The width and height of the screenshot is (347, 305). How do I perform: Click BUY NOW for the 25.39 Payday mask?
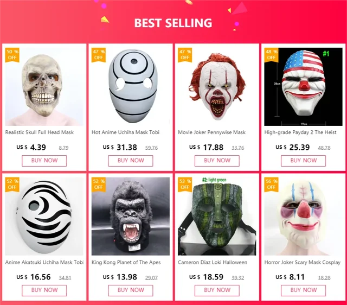click(x=303, y=161)
